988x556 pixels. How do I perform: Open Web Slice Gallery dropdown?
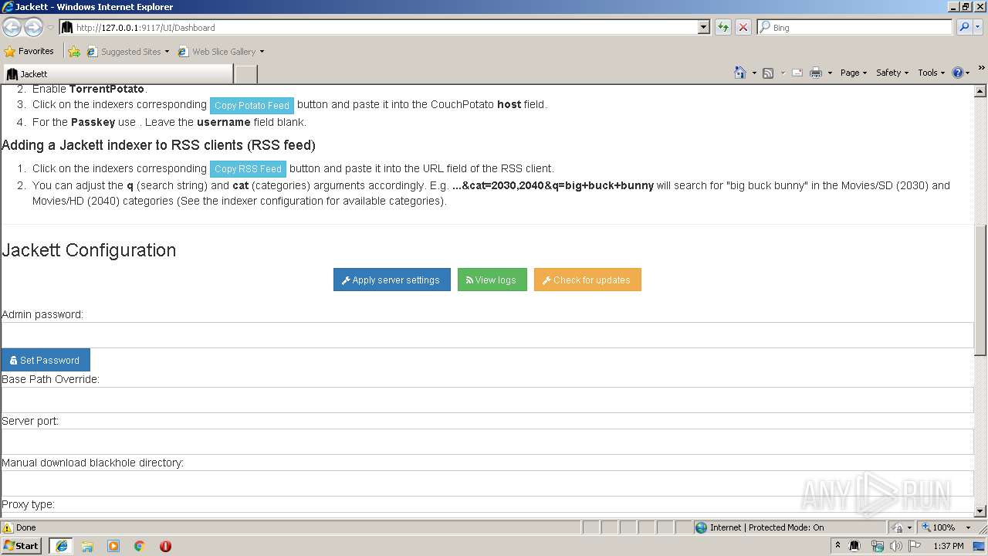coord(221,52)
